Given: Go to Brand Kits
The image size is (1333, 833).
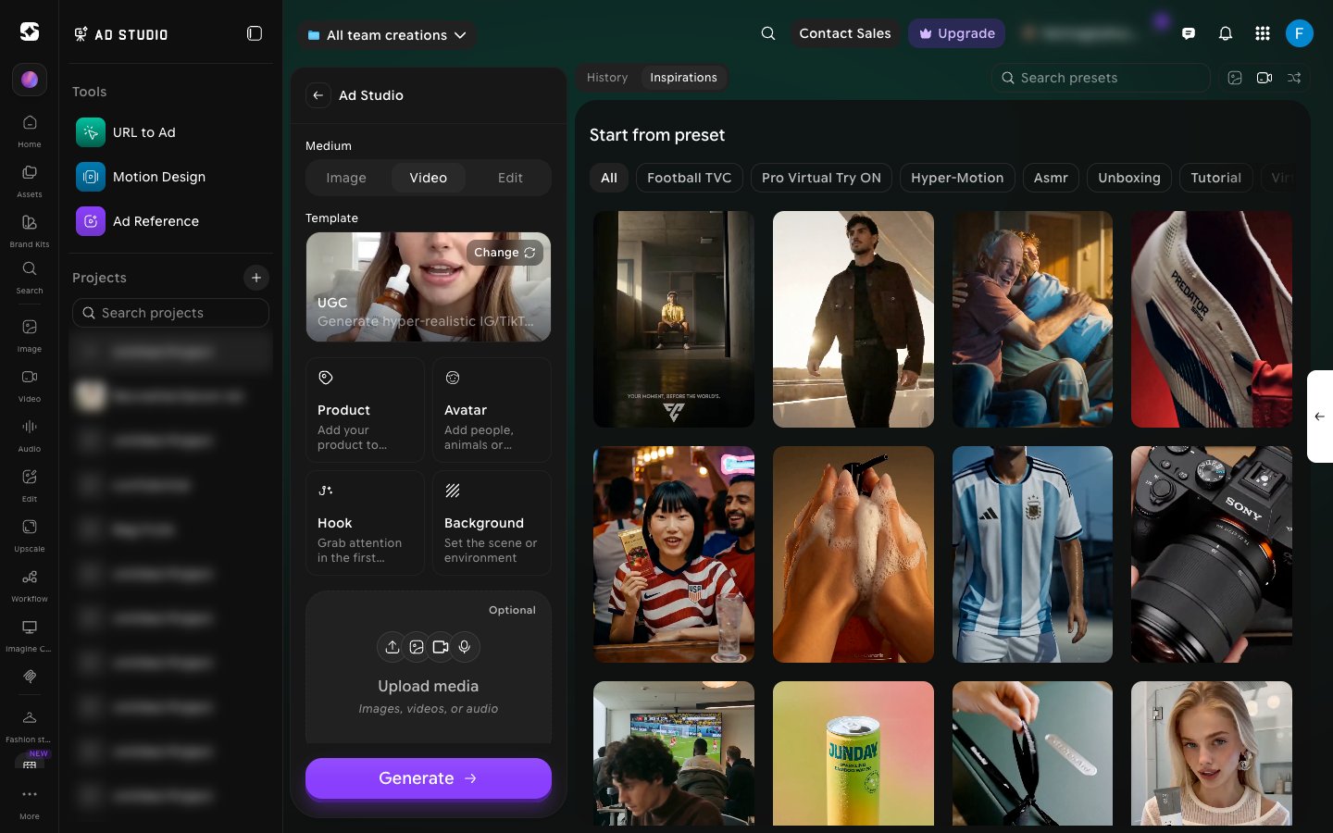Looking at the screenshot, I should tap(30, 230).
